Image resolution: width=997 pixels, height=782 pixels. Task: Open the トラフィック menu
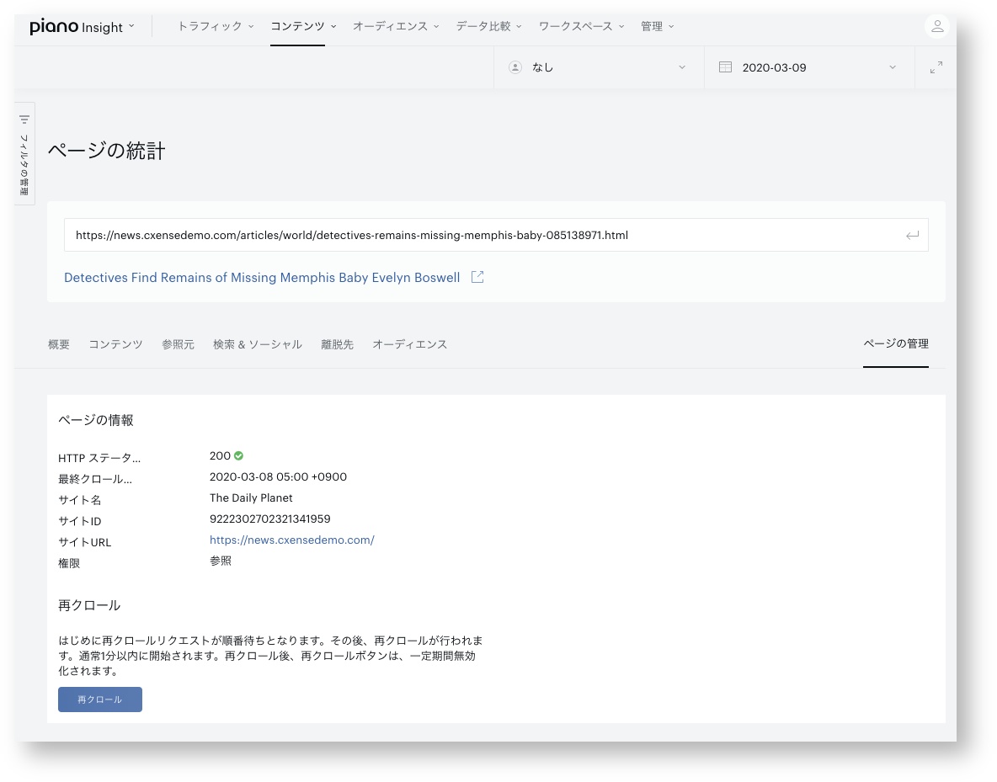pos(216,27)
